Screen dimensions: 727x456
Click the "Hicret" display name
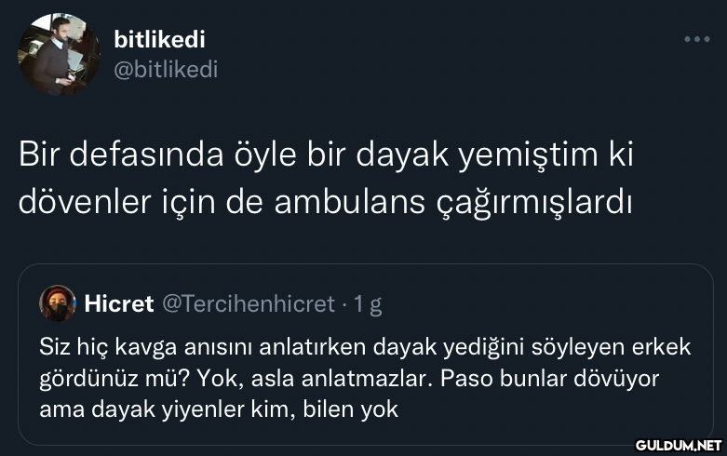(x=119, y=303)
